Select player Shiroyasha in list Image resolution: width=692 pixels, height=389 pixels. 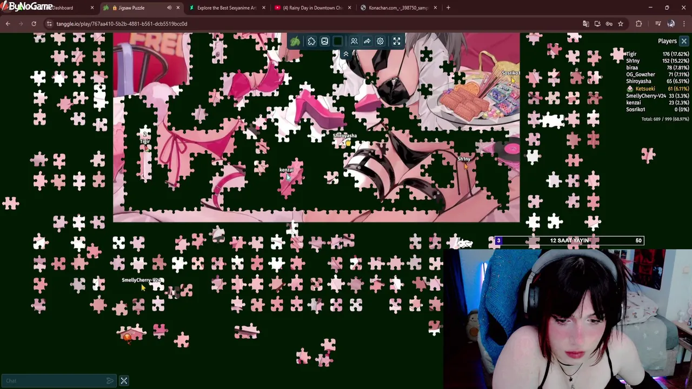point(657,82)
